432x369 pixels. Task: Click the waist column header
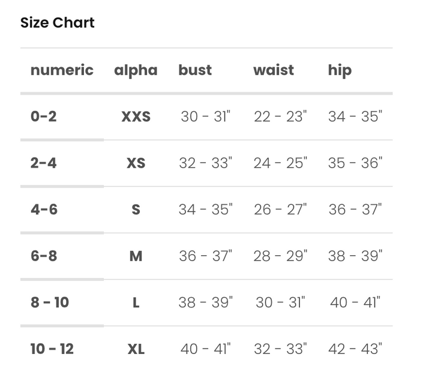pos(274,70)
